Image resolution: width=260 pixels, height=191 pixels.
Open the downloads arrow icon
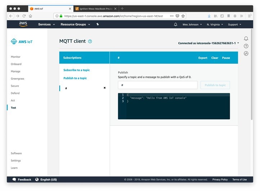tap(209, 16)
